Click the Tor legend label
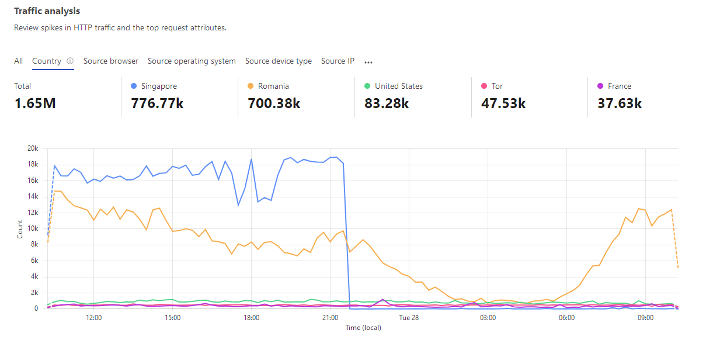 pyautogui.click(x=497, y=86)
